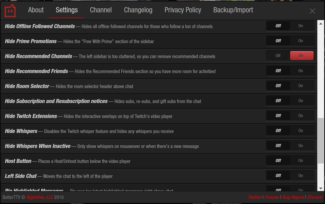Select the Settings tab
325x204 pixels.
(x=67, y=10)
